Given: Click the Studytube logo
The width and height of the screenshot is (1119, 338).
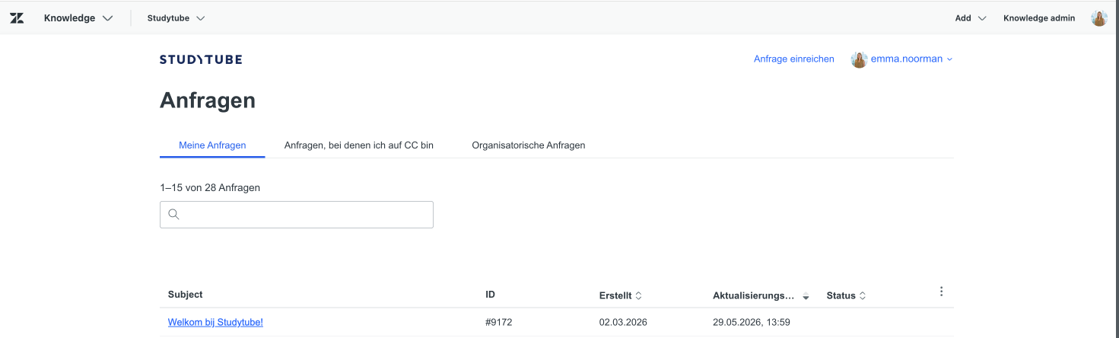Looking at the screenshot, I should pyautogui.click(x=201, y=59).
